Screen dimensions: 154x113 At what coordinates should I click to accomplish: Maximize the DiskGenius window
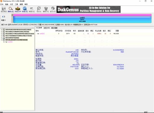coord(145,1)
